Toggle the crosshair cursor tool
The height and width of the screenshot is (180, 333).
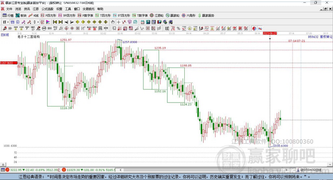click(x=118, y=22)
